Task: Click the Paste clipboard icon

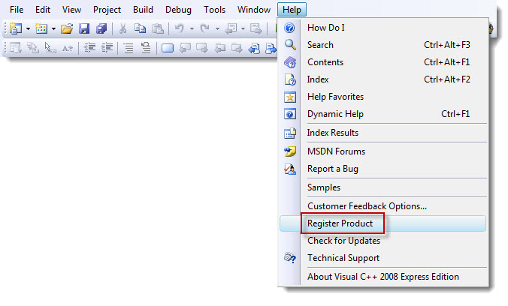Action: click(158, 28)
